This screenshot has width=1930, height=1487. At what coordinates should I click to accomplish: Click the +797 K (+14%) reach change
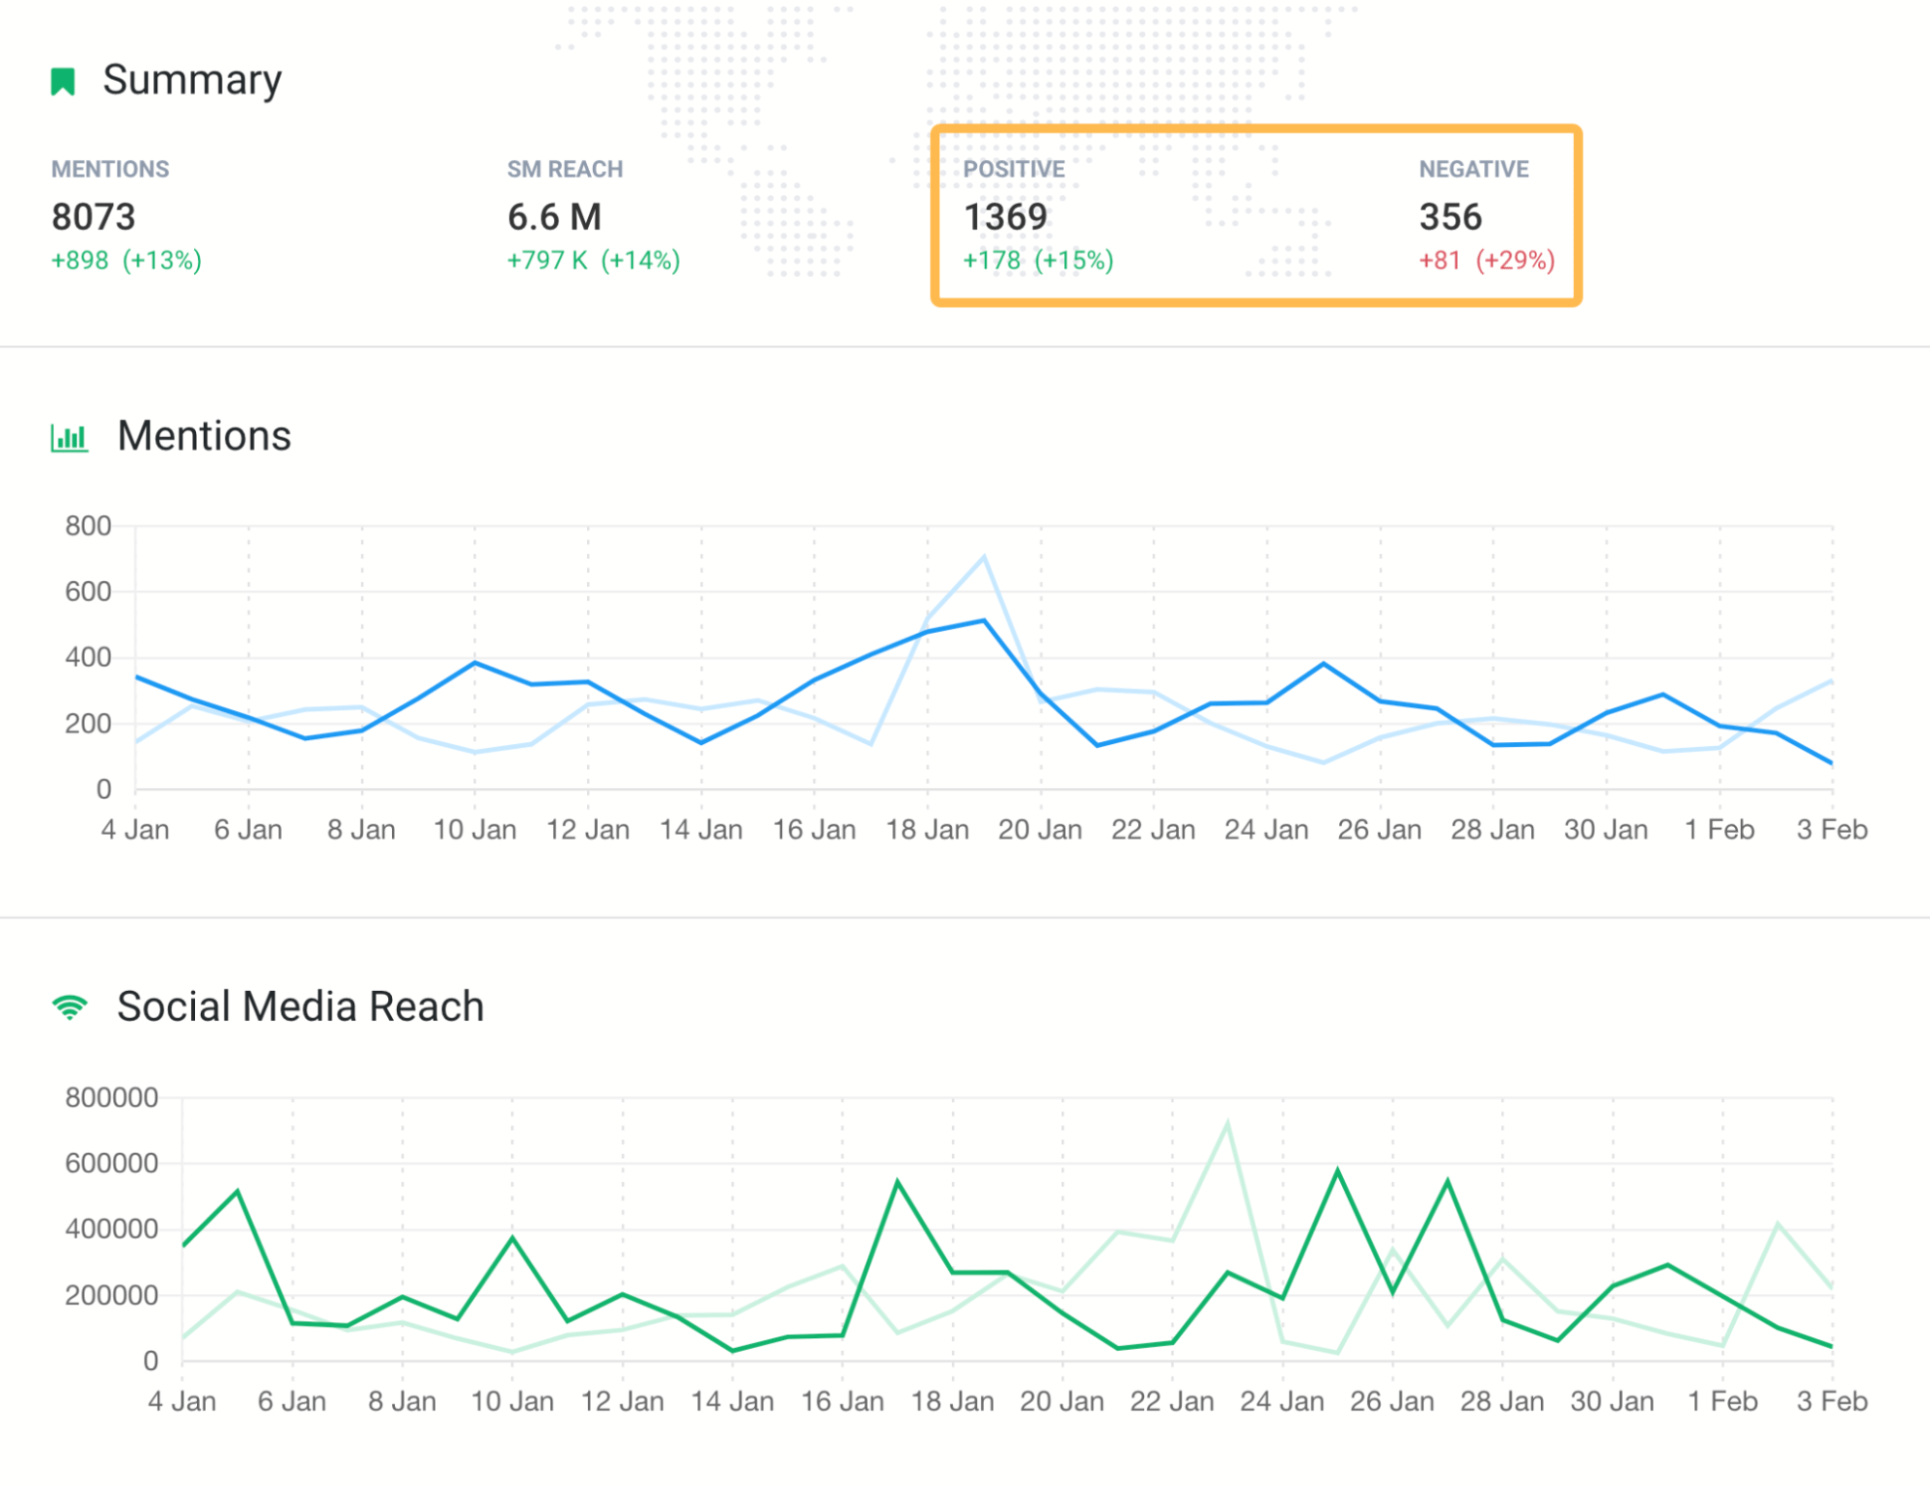click(594, 261)
